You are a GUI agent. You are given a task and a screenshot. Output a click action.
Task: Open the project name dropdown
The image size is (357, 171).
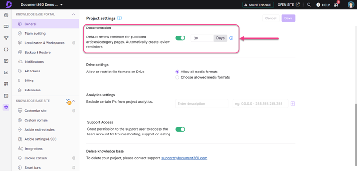[41, 5]
